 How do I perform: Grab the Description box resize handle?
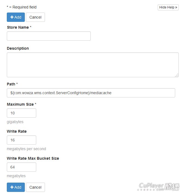177,75
